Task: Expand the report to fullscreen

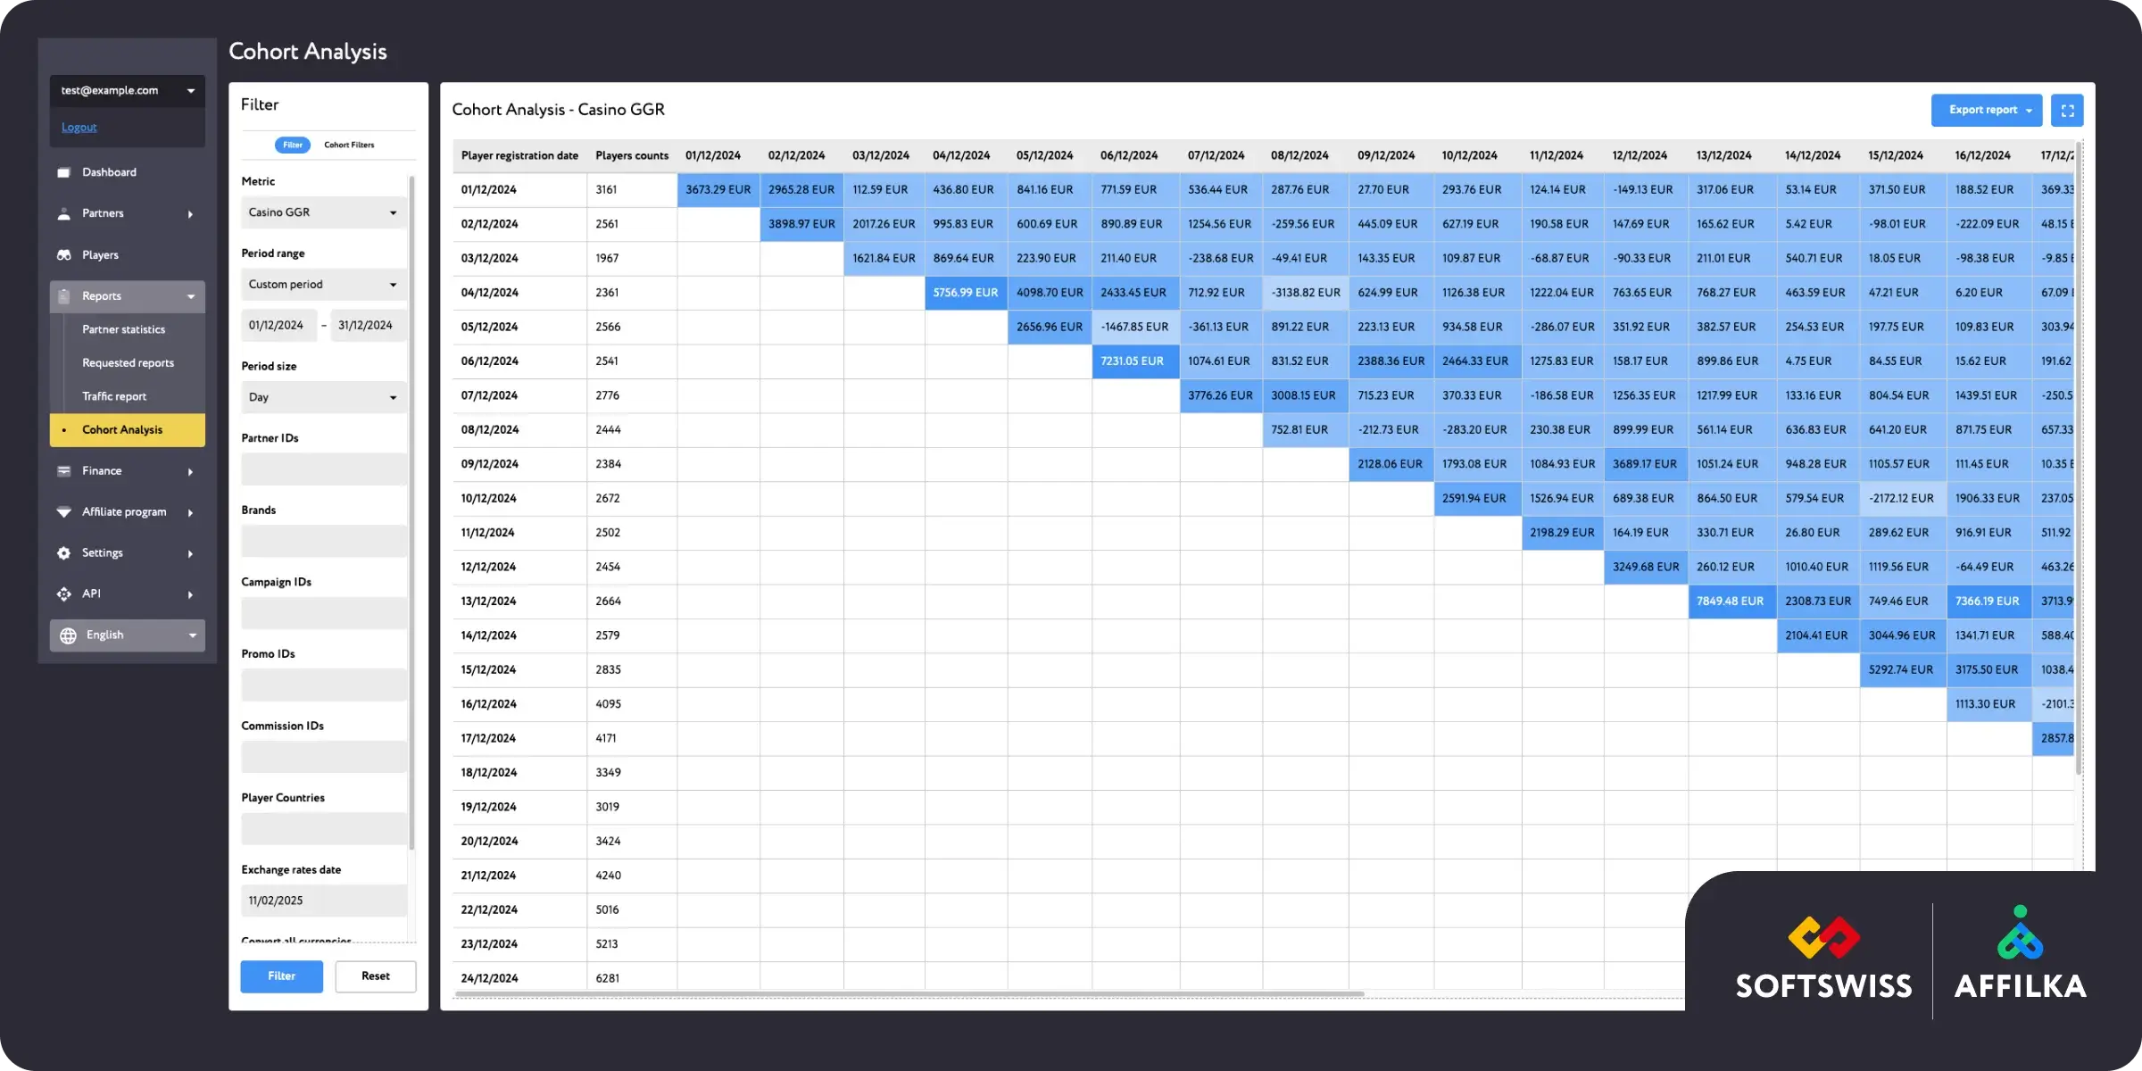Action: click(x=2068, y=110)
